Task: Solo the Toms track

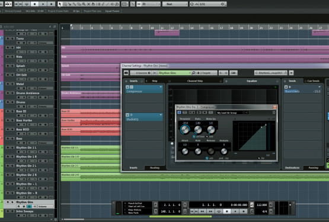Action: point(12,38)
